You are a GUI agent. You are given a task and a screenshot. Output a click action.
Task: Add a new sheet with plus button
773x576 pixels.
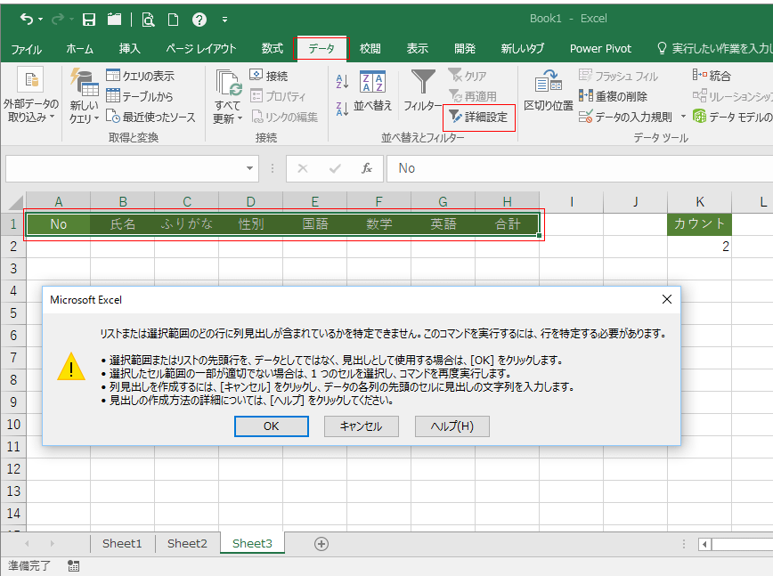point(321,543)
